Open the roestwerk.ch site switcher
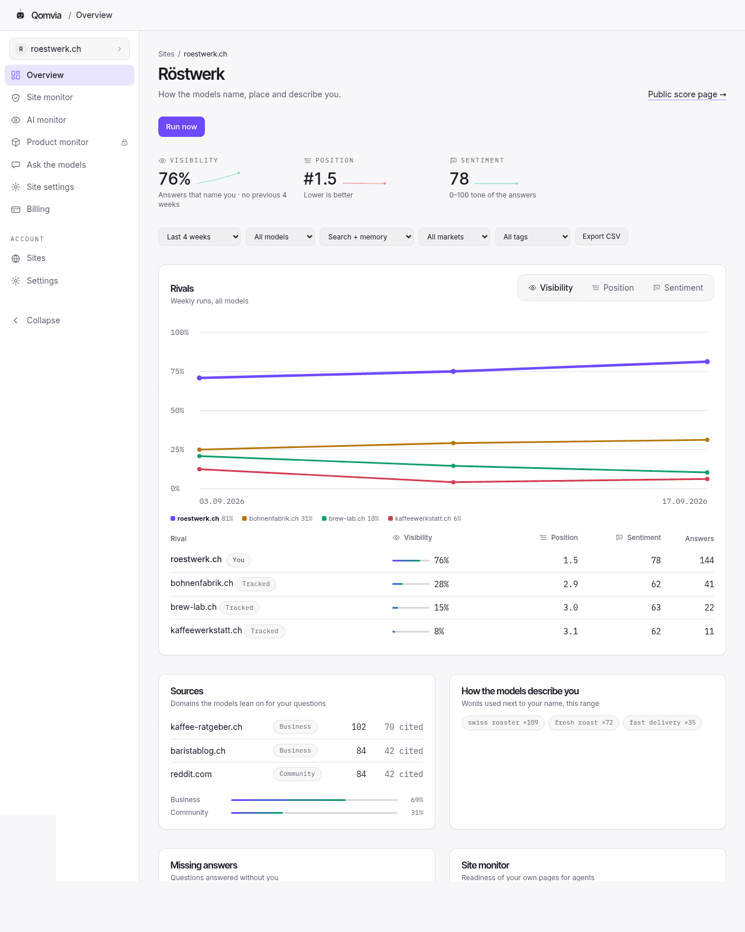Screen dimensions: 745x932 tap(70, 49)
